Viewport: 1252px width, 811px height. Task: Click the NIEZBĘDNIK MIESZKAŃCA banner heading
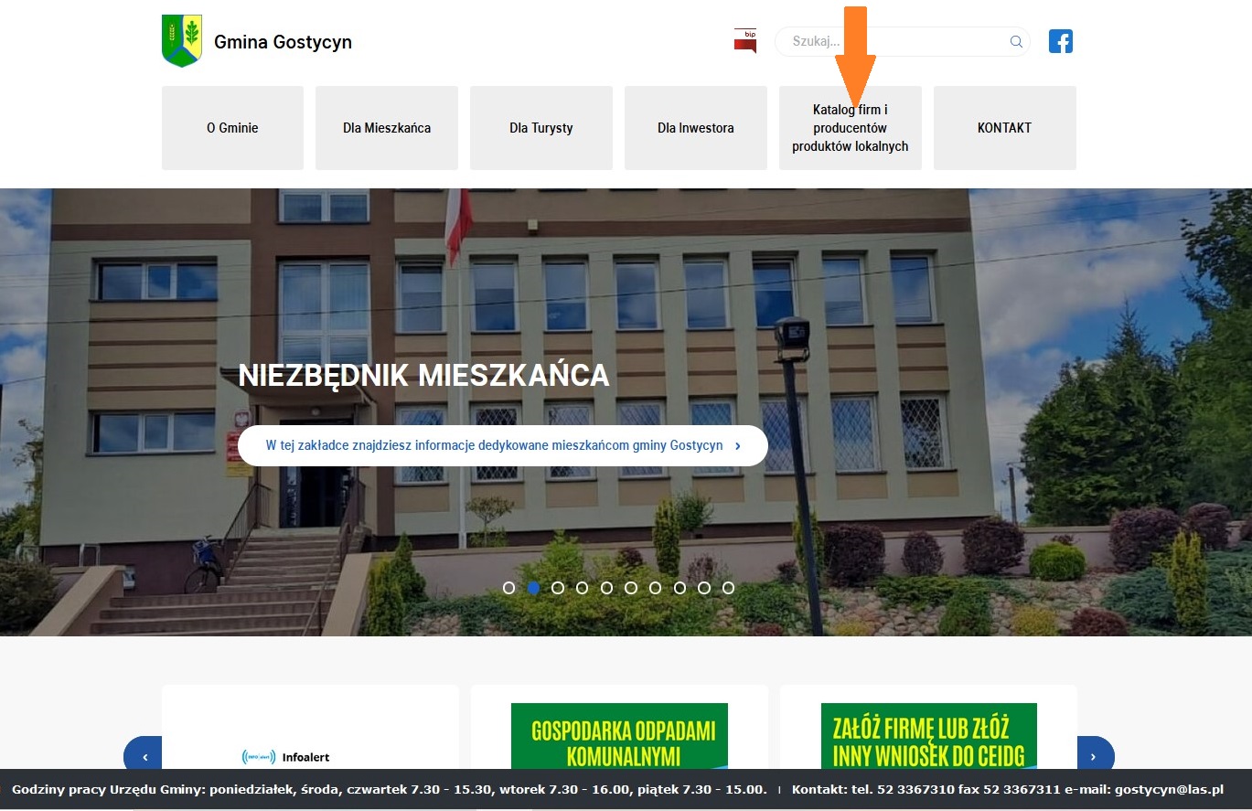pos(423,375)
